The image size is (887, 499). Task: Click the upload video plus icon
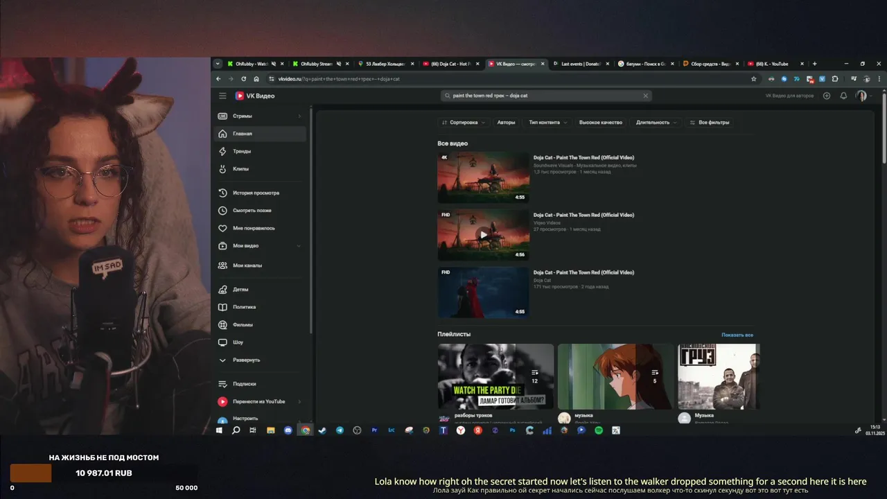(827, 96)
